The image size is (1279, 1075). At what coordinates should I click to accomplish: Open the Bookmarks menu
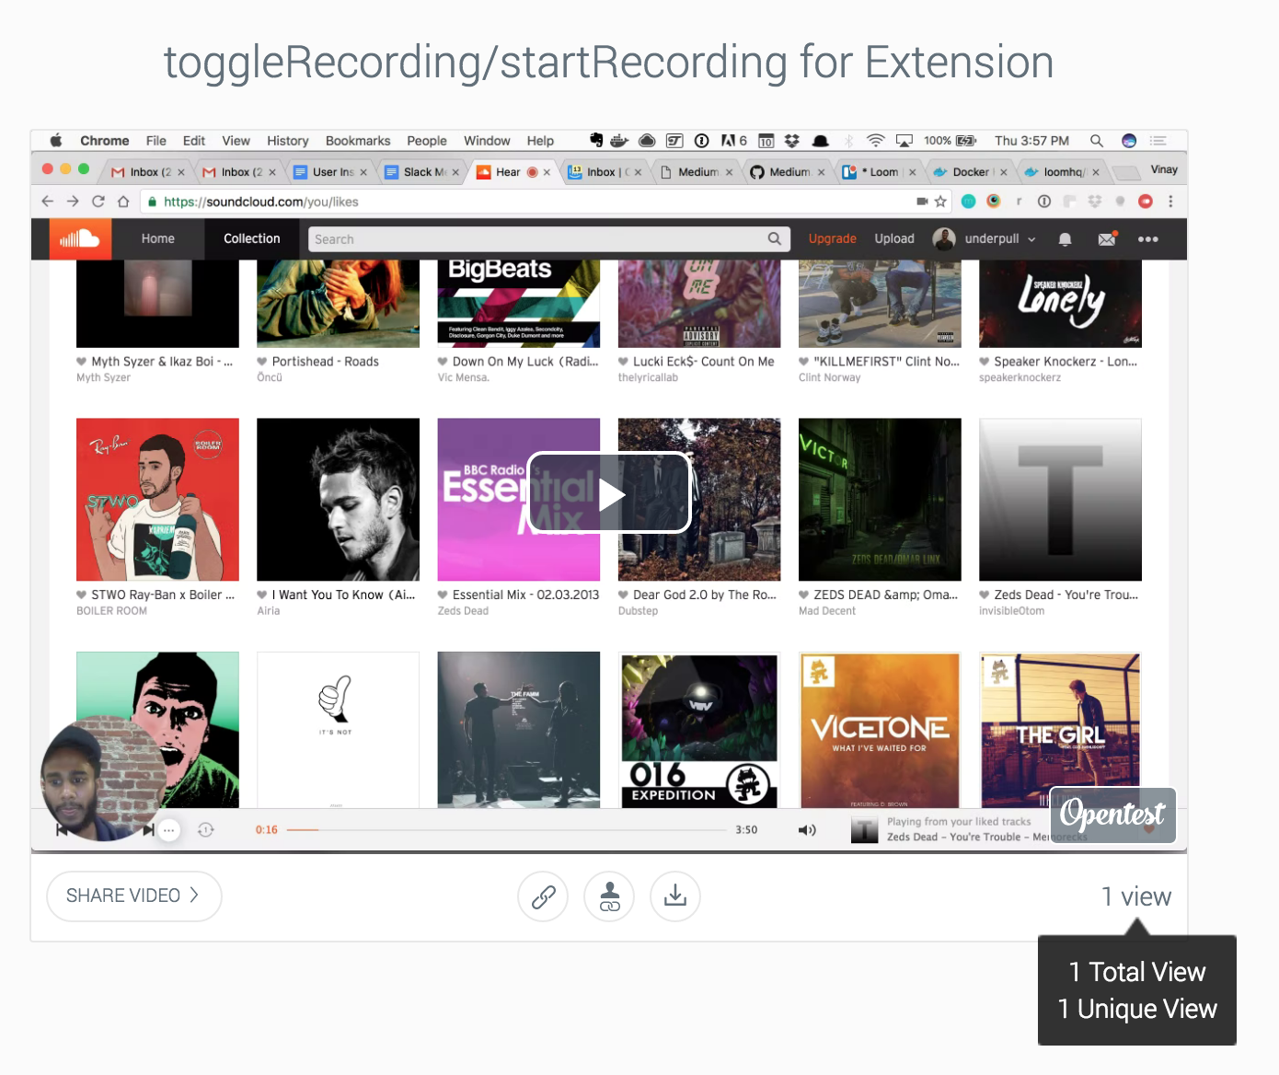(358, 141)
